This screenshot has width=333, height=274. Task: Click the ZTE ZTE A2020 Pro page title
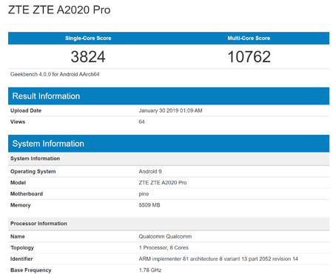[59, 10]
